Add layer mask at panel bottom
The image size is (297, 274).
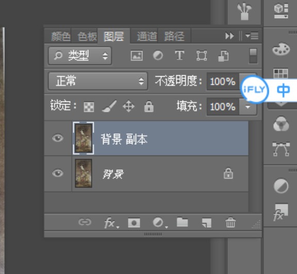[x=134, y=222]
